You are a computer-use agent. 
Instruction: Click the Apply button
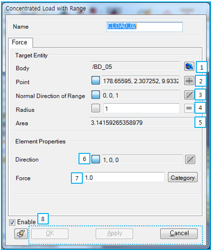click(x=114, y=234)
